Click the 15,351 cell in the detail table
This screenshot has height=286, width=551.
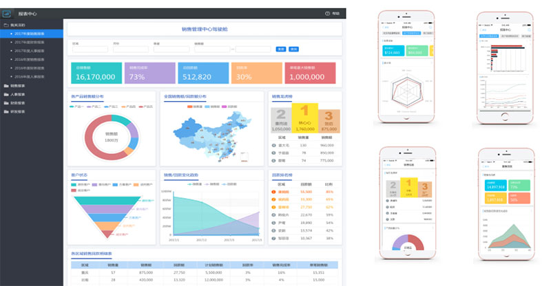[319, 273]
